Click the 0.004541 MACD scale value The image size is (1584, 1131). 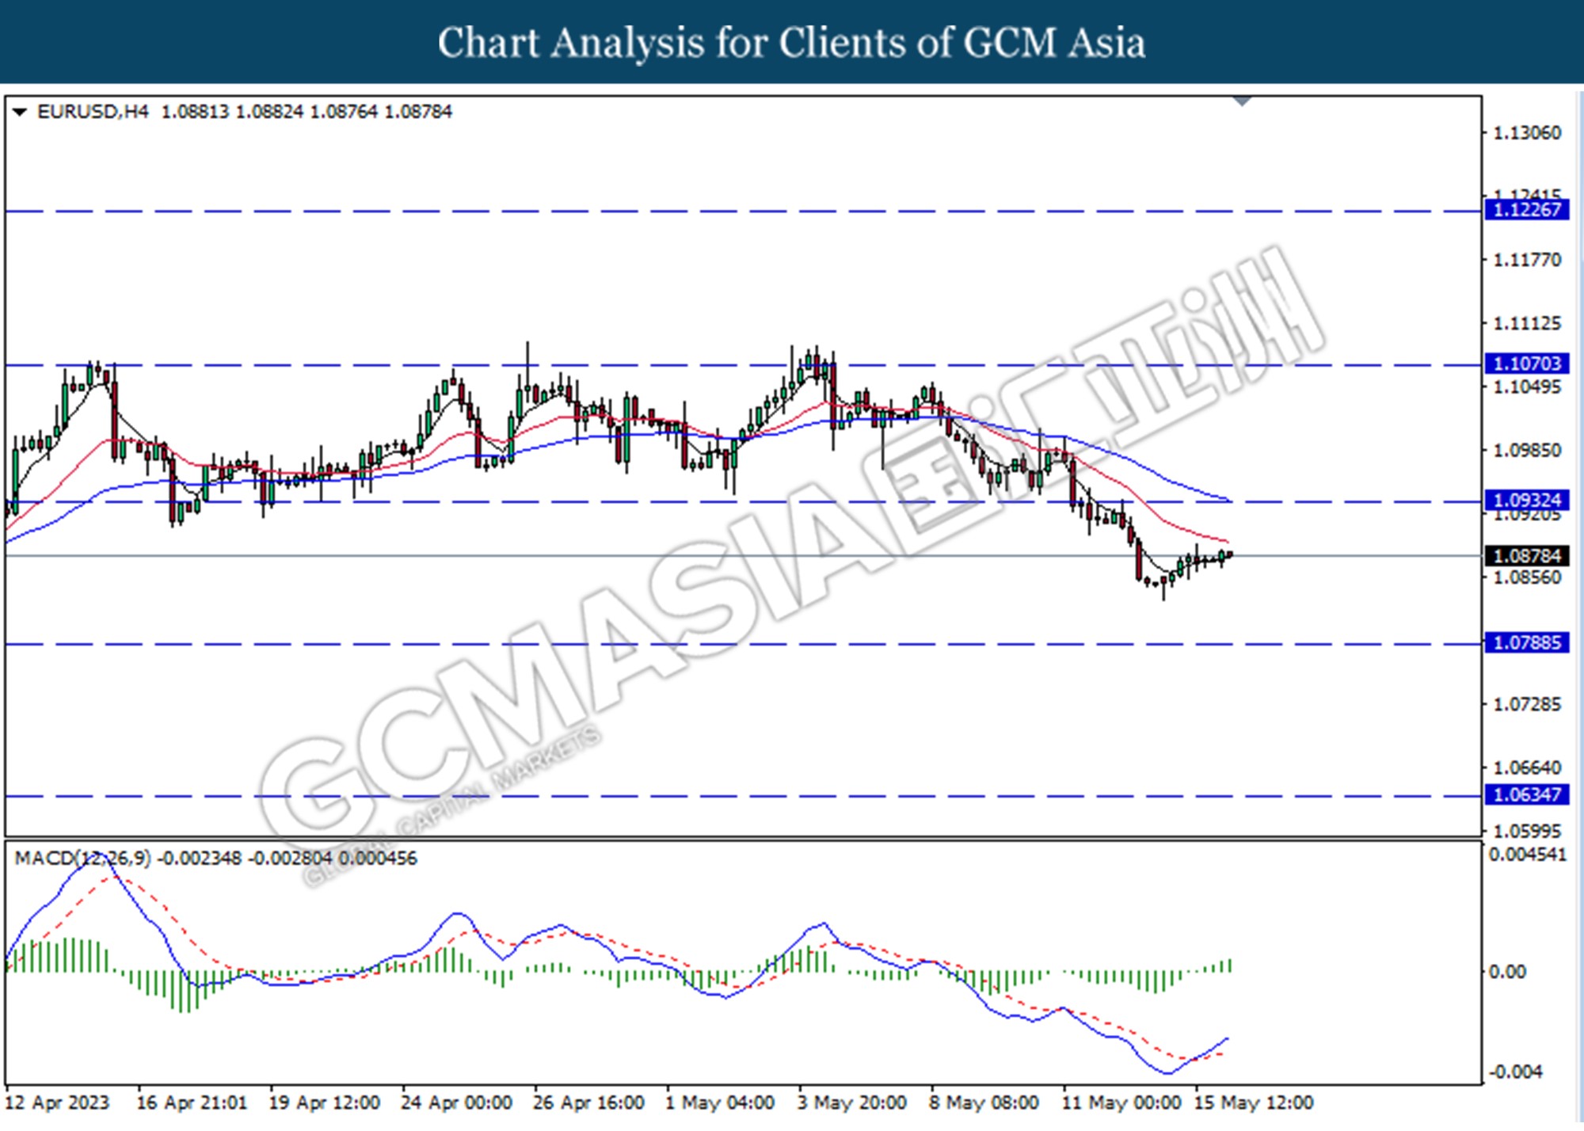point(1528,855)
